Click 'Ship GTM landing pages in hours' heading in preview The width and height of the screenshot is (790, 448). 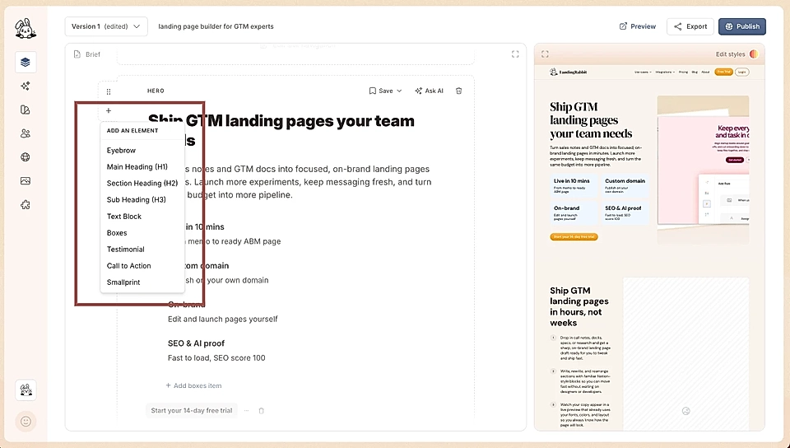pos(579,306)
